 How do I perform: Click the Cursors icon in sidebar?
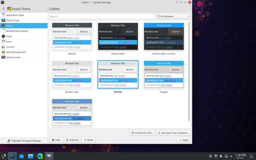tap(3, 47)
